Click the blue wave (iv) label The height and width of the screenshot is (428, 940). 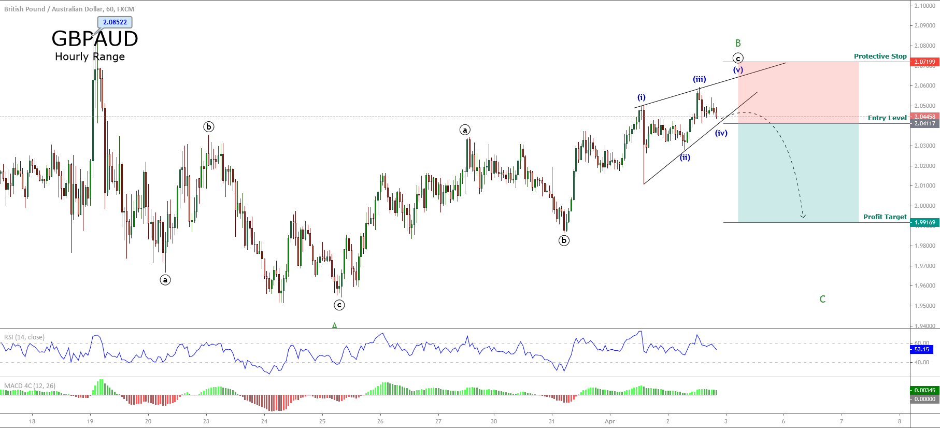coord(721,133)
